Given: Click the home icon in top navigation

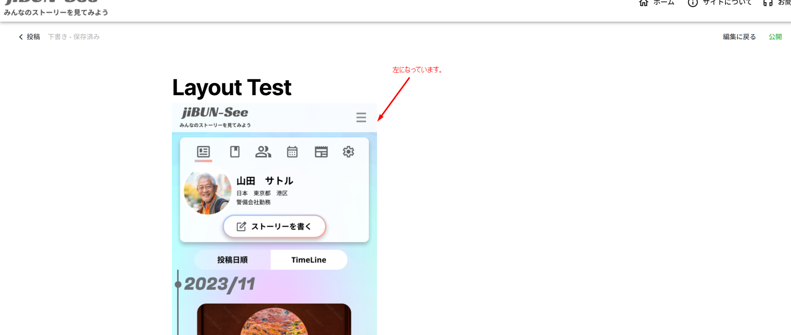Looking at the screenshot, I should pyautogui.click(x=643, y=3).
